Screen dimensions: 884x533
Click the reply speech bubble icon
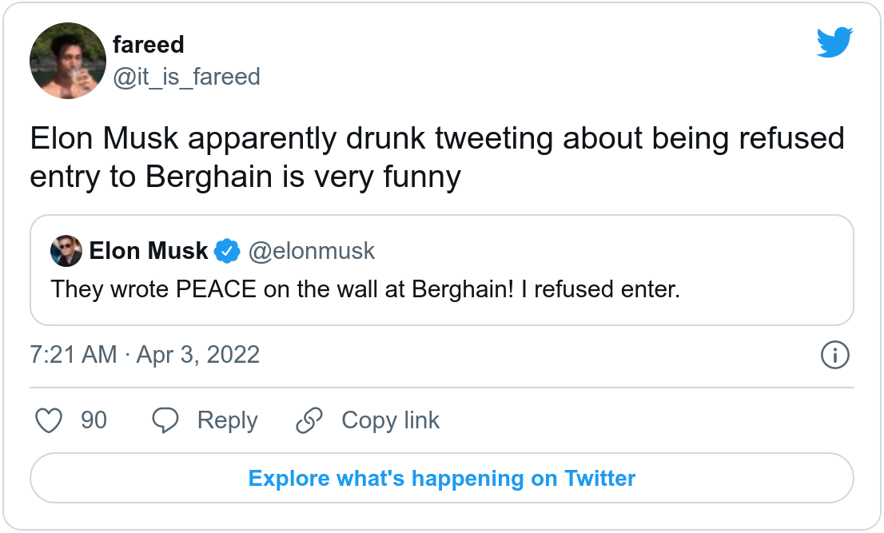(x=165, y=420)
